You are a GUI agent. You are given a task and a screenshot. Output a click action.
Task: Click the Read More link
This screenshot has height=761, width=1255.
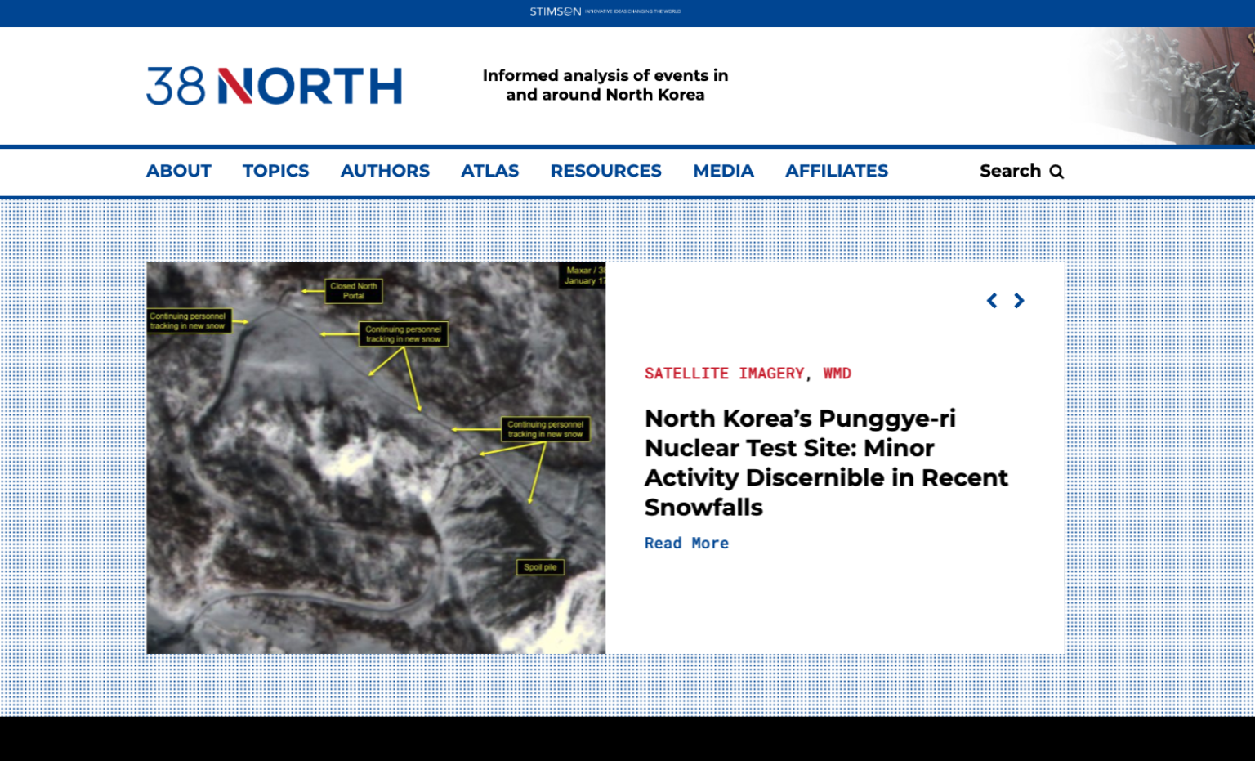point(686,544)
